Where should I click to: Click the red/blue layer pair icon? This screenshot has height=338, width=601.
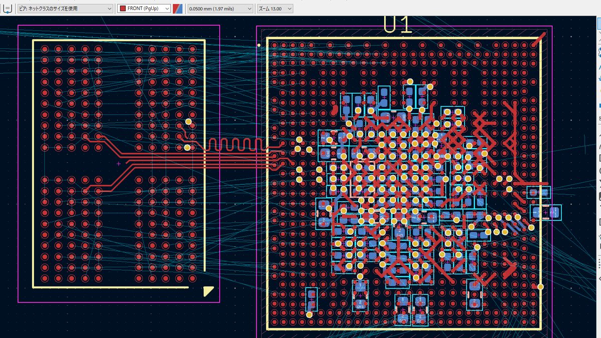(x=178, y=9)
